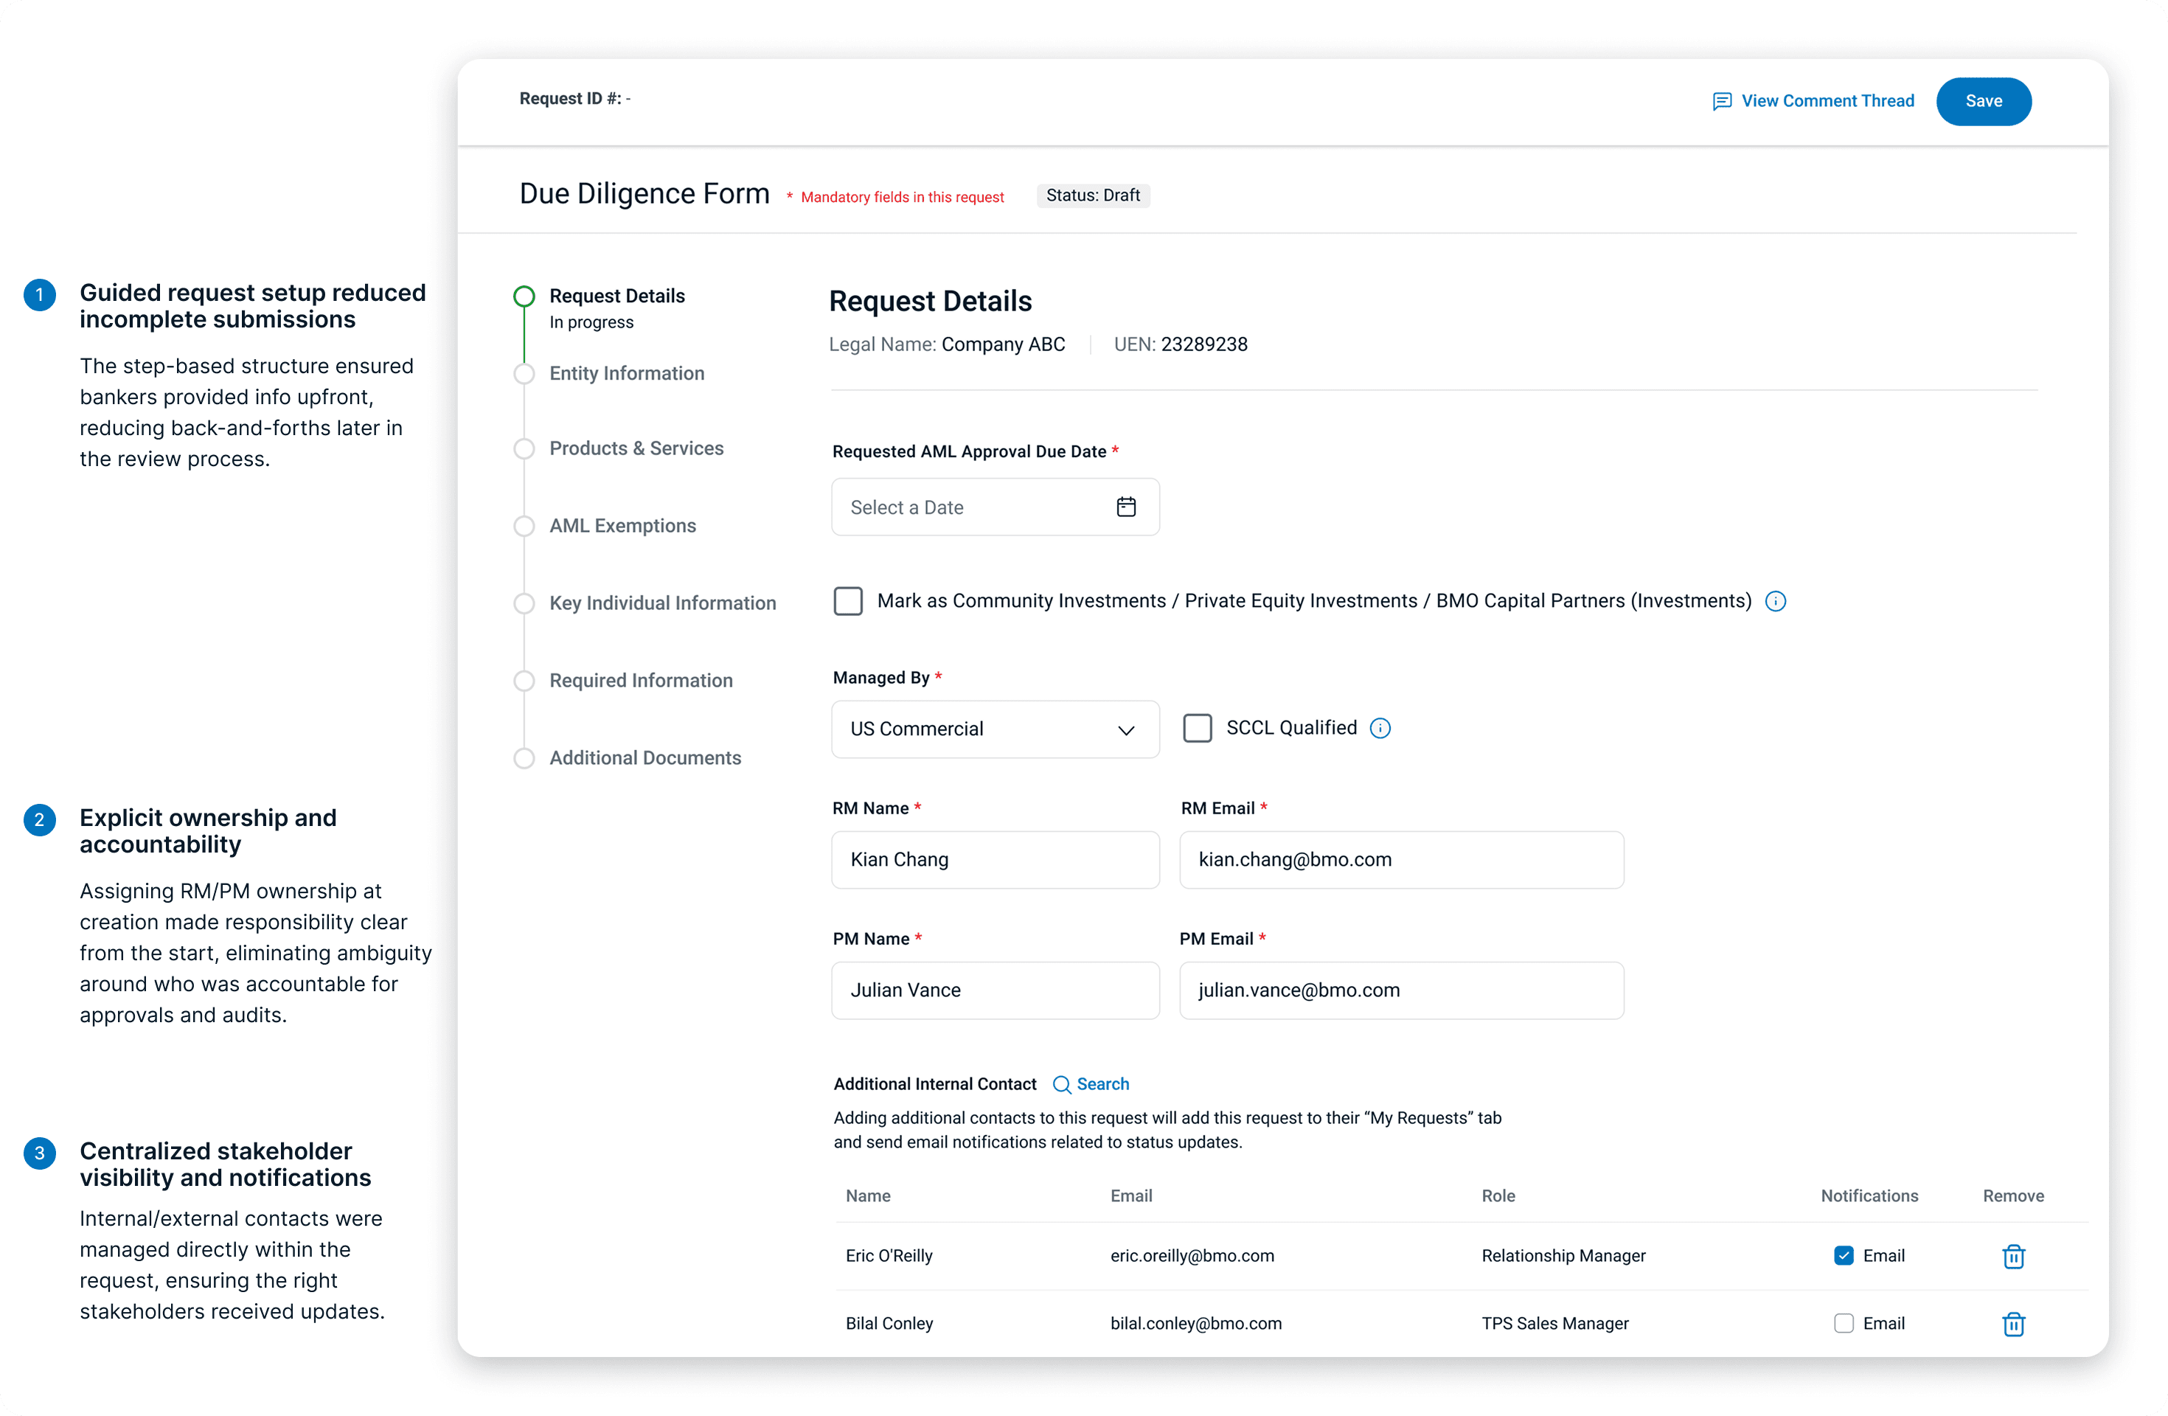
Task: Check Mark as Community Investments checkbox
Action: pos(847,600)
